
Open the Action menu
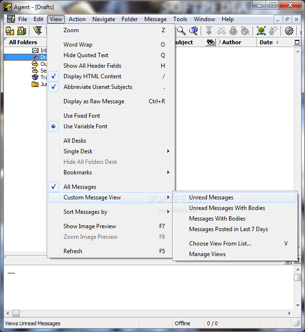77,19
